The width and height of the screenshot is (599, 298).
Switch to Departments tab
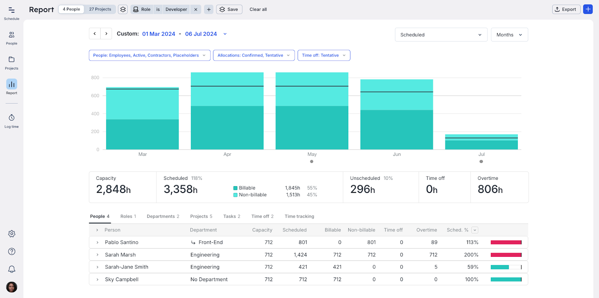pos(163,216)
